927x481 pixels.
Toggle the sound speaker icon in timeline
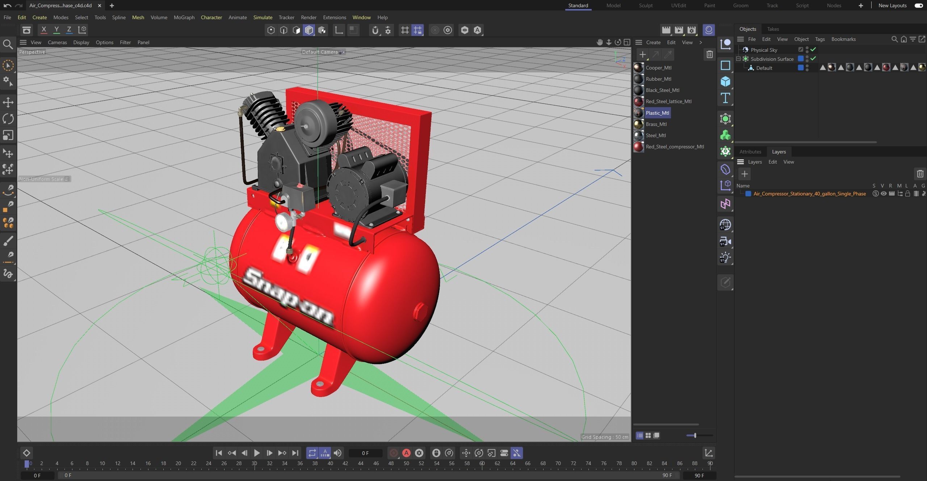337,453
